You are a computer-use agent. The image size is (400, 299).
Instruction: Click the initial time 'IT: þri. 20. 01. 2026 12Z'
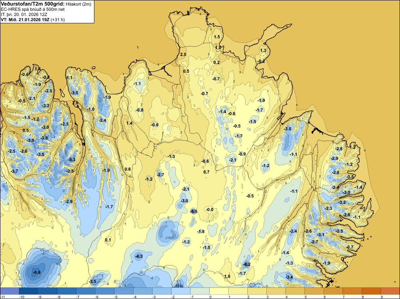pyautogui.click(x=24, y=14)
